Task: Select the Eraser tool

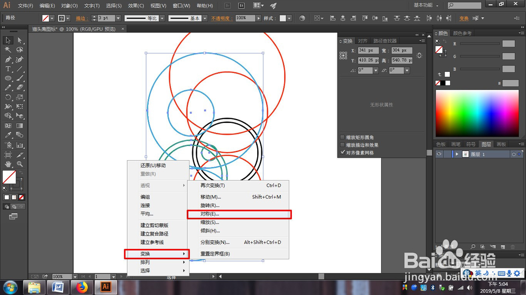Action: (19, 88)
